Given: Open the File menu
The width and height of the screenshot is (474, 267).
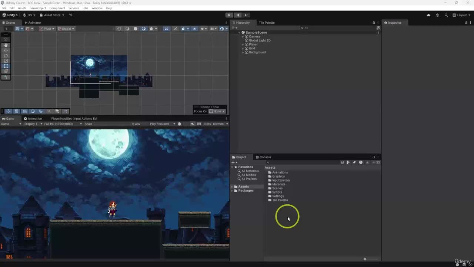Looking at the screenshot, I should [4, 8].
